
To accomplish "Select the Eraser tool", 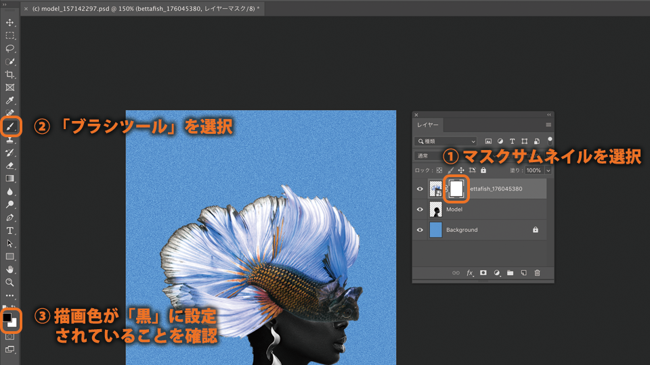I will coord(9,166).
